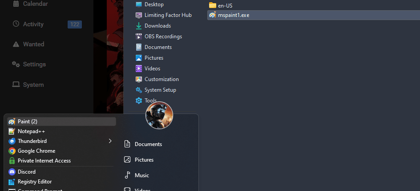Click the Pictures icon in Explorer sidebar

tap(139, 58)
